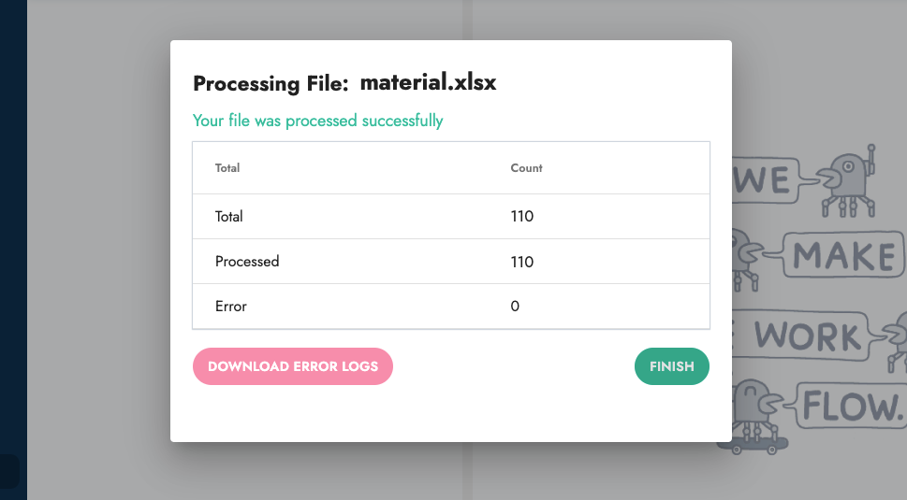Image resolution: width=907 pixels, height=500 pixels.
Task: Click DOWNLOAD ERROR LOGS button
Action: click(x=293, y=366)
